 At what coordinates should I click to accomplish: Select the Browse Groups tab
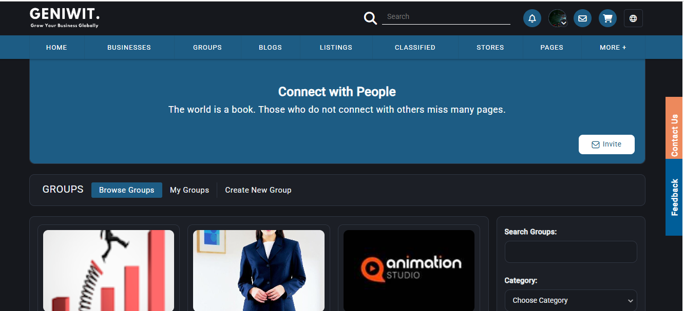click(127, 190)
